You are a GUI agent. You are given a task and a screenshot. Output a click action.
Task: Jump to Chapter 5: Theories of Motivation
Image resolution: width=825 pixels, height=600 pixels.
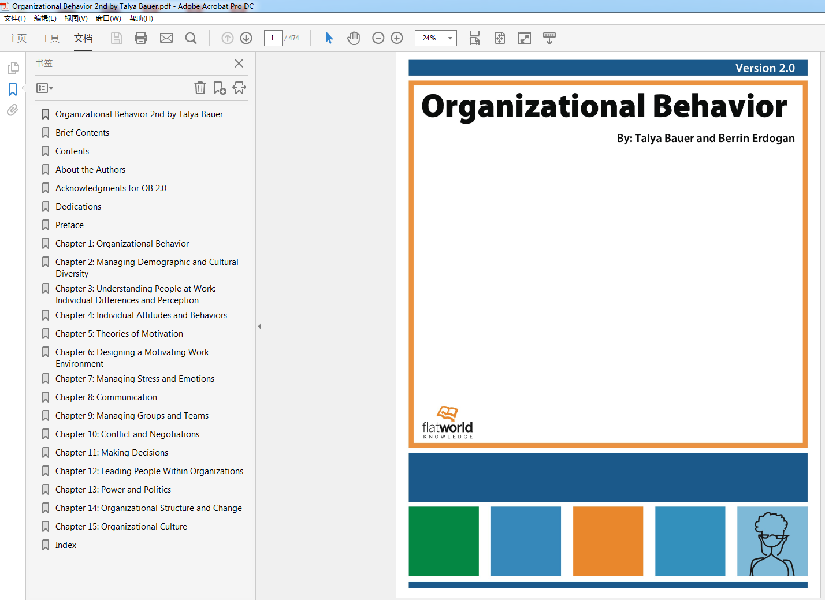click(x=119, y=334)
